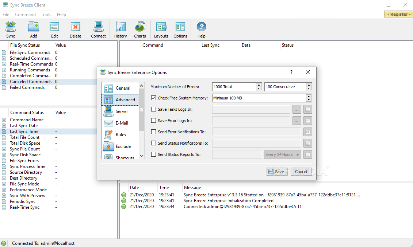Select the E-Mail options category
Screen dimensions: 413x247
(x=120, y=123)
